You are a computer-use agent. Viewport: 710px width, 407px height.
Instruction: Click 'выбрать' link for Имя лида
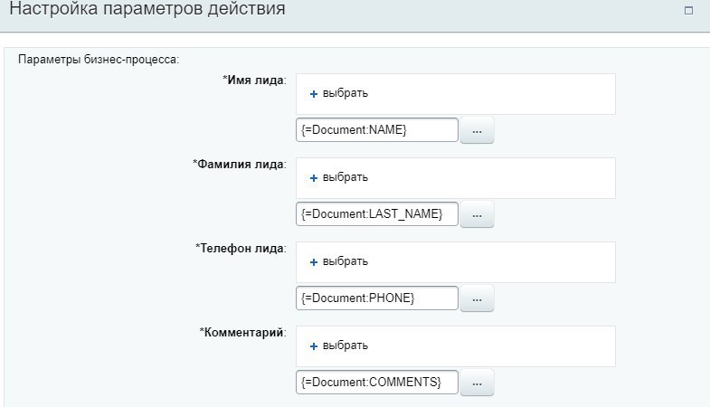pyautogui.click(x=345, y=93)
